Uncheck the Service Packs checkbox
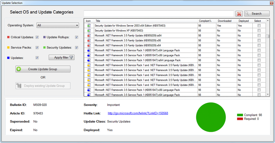 [37, 48]
